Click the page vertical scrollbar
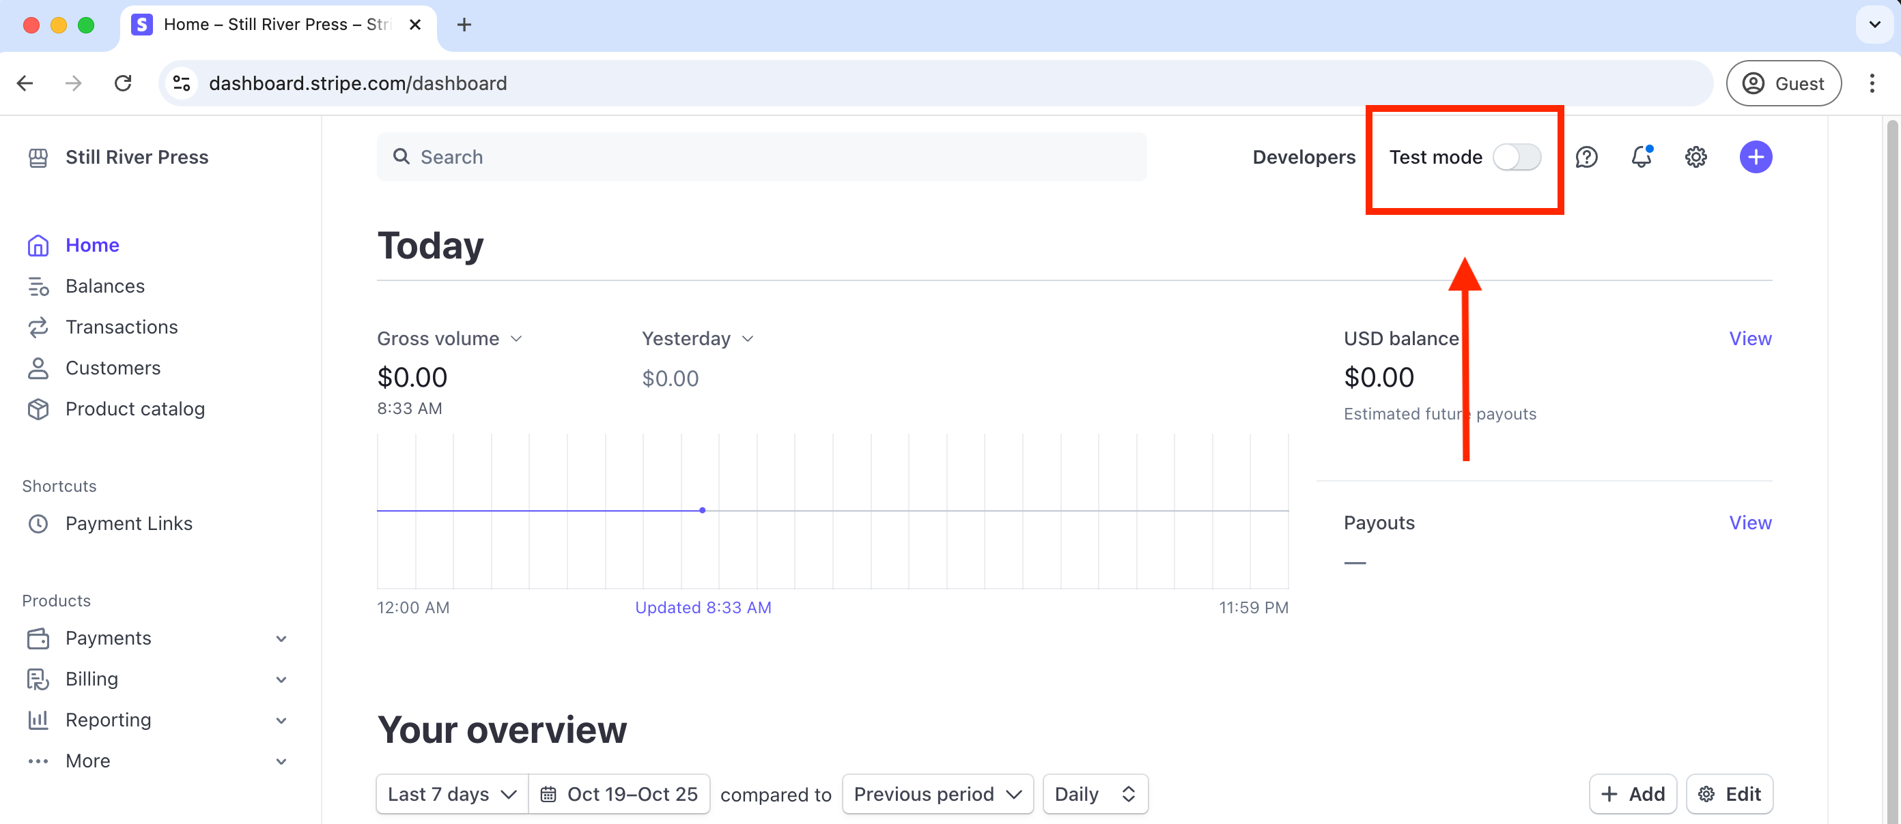Screen dimensions: 1901x824 point(1891,472)
